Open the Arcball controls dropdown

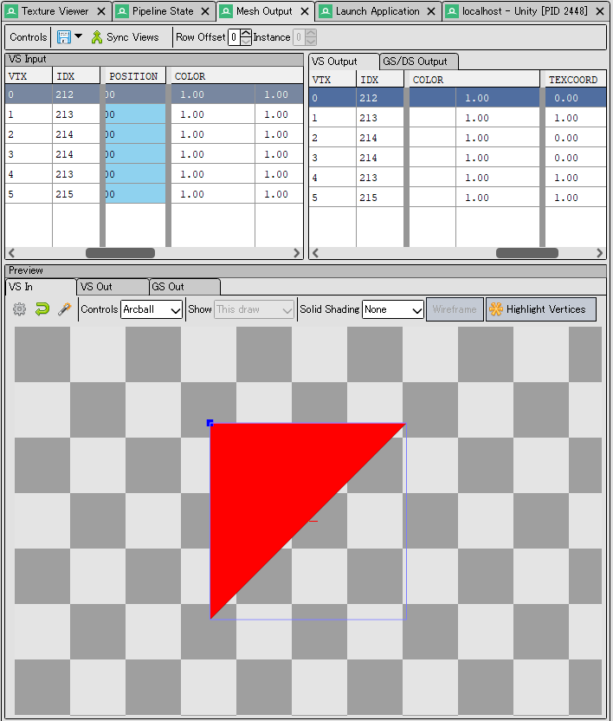tap(152, 309)
